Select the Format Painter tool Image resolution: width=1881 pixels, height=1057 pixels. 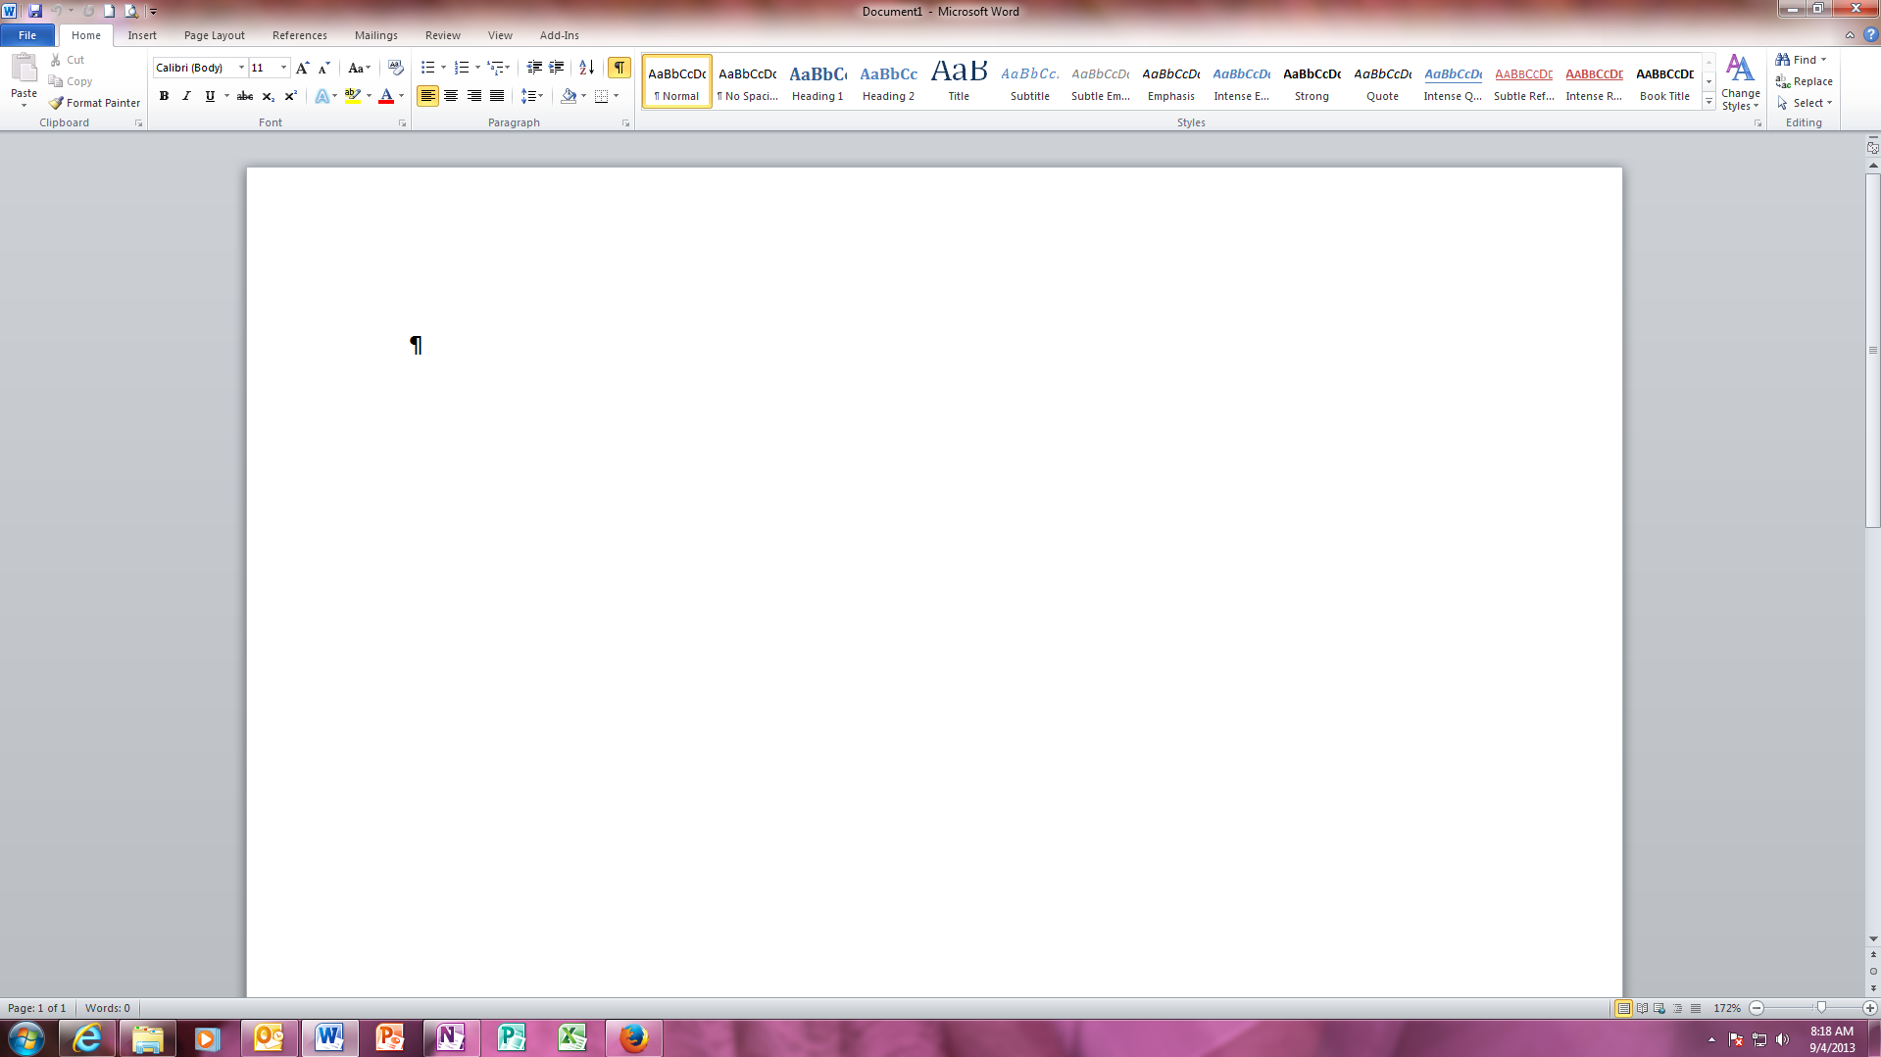click(x=95, y=103)
